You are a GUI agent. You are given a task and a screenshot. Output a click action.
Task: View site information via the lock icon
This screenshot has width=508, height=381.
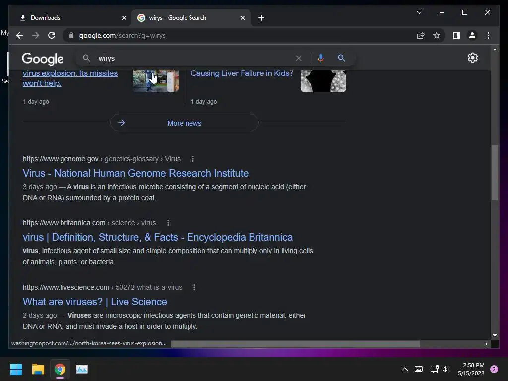71,35
